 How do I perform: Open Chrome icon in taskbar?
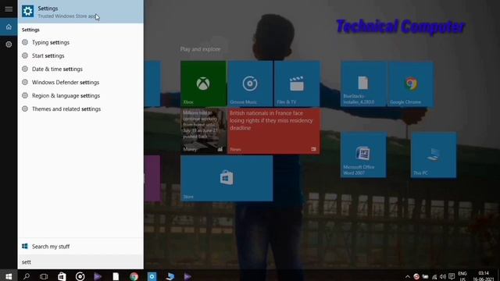[134, 276]
